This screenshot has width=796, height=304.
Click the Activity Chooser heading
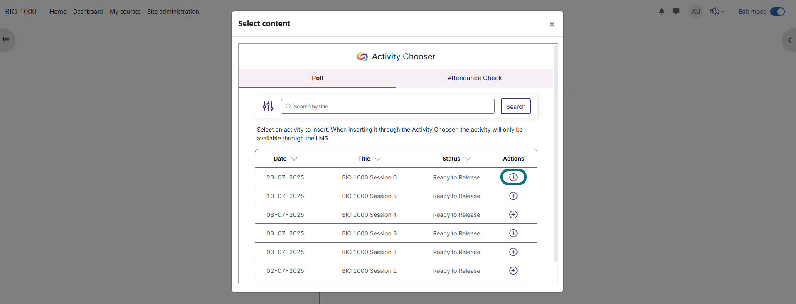403,56
